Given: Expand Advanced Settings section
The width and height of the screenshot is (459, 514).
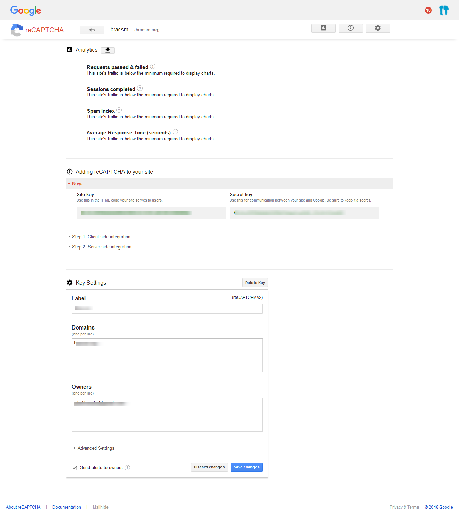Looking at the screenshot, I should coord(96,448).
